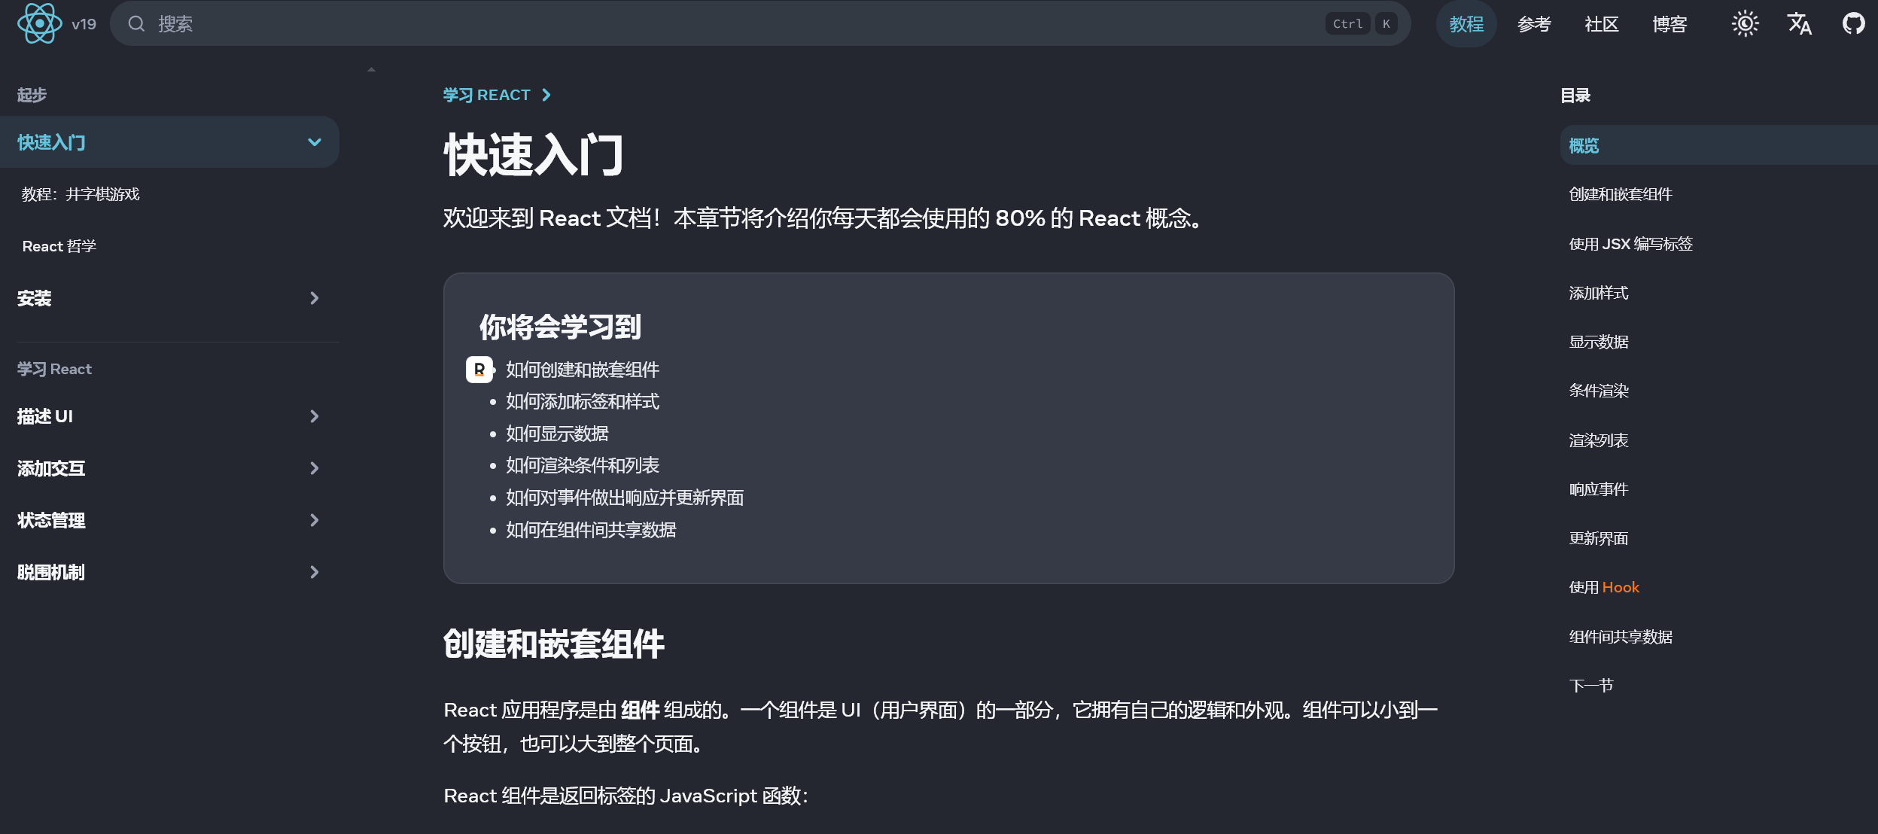Click the 你将会学习到 box heading
Viewport: 1878px width, 834px height.
(560, 327)
